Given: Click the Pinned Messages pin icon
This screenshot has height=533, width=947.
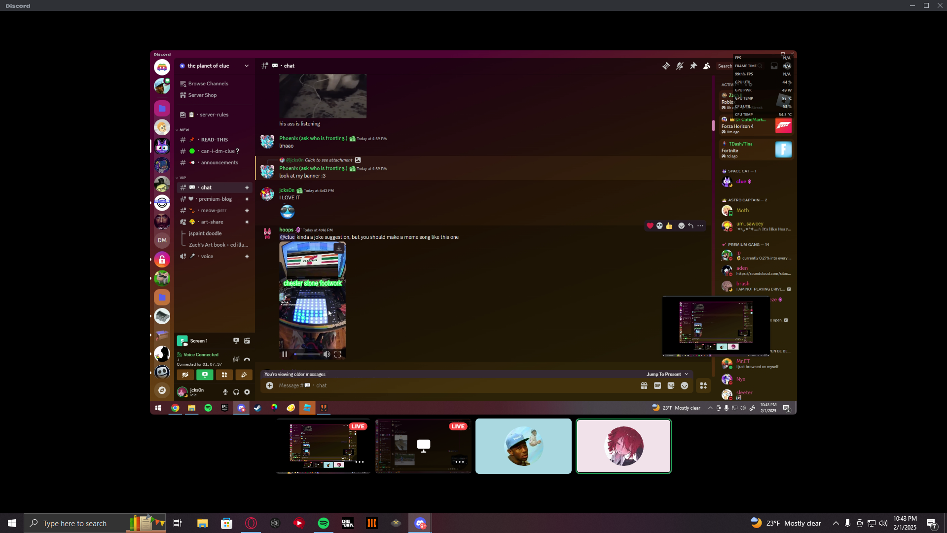Looking at the screenshot, I should coord(693,66).
